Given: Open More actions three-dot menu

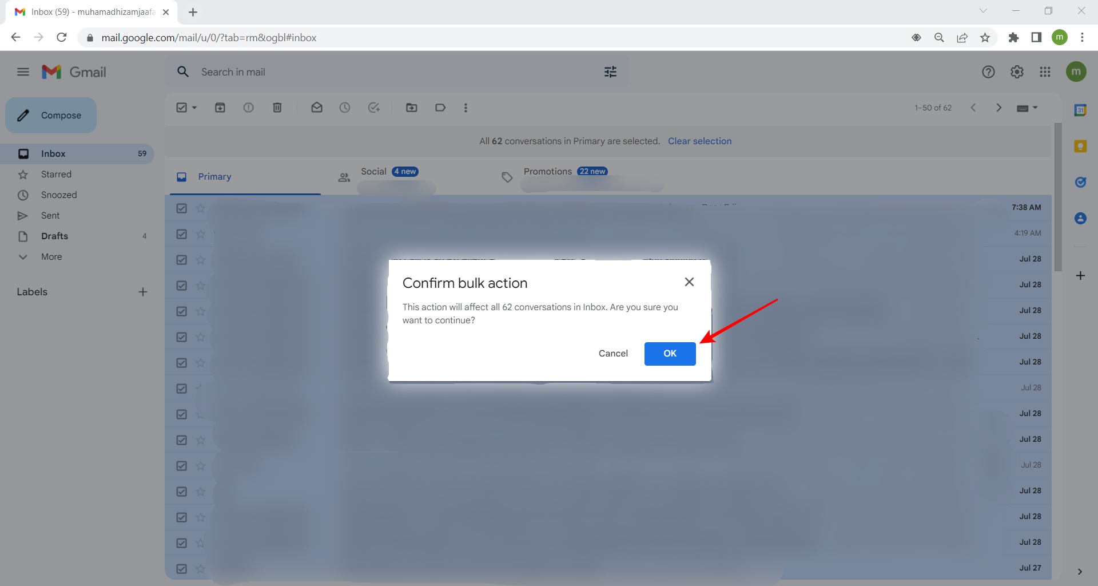Looking at the screenshot, I should click(x=466, y=108).
